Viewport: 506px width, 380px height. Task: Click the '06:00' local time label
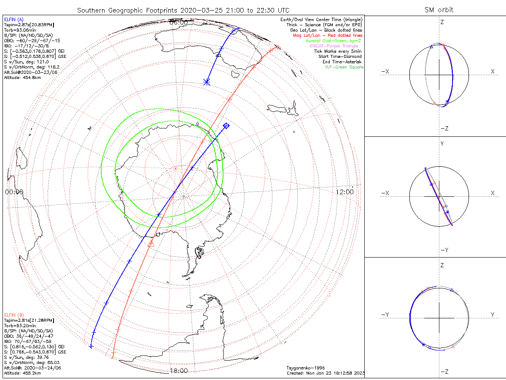pos(178,23)
